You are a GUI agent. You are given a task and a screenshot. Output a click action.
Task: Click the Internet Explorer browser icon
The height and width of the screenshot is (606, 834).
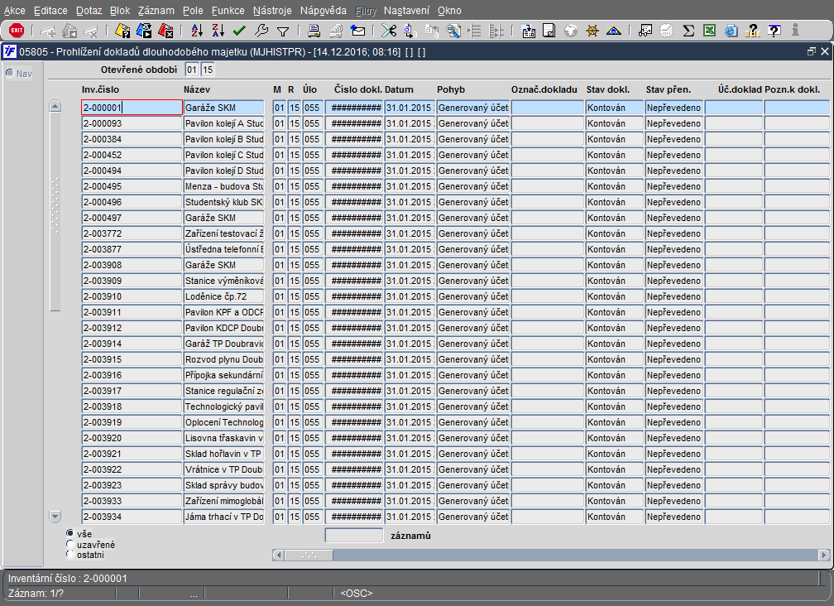(731, 31)
